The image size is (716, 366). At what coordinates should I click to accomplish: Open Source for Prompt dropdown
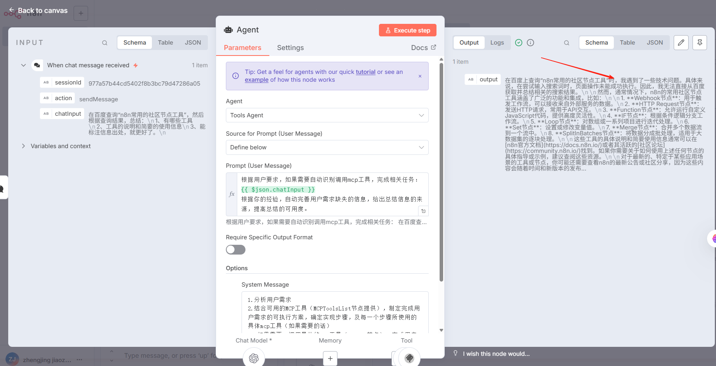click(327, 147)
